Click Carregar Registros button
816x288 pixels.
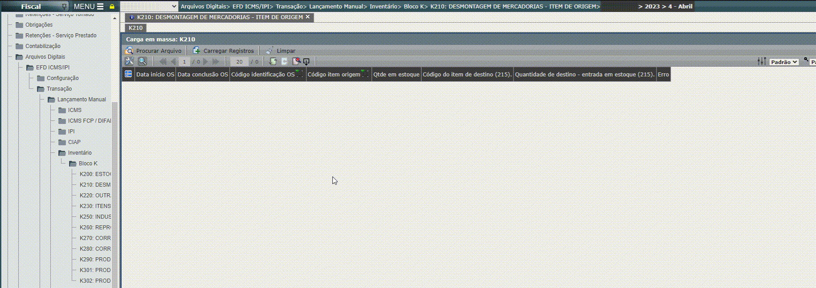coord(223,51)
